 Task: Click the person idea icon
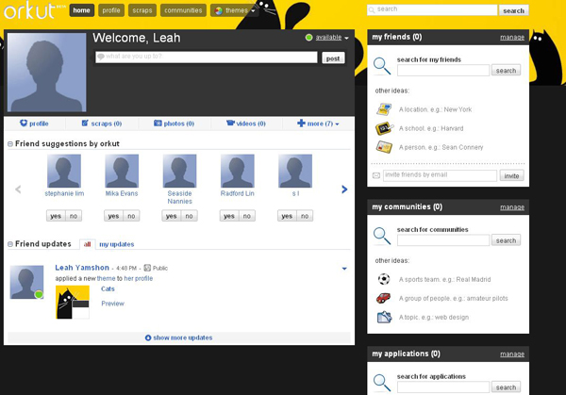[384, 147]
